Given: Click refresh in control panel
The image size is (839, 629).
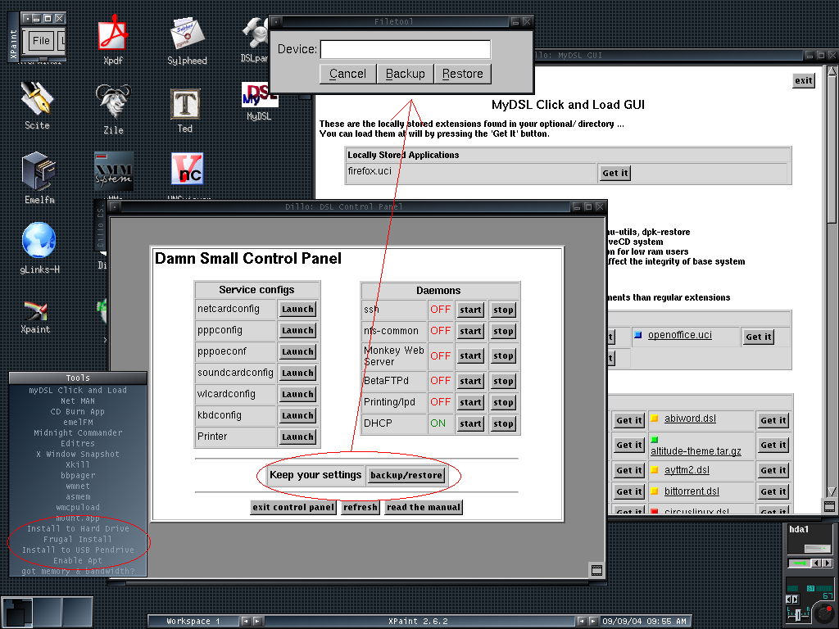Looking at the screenshot, I should click(361, 507).
